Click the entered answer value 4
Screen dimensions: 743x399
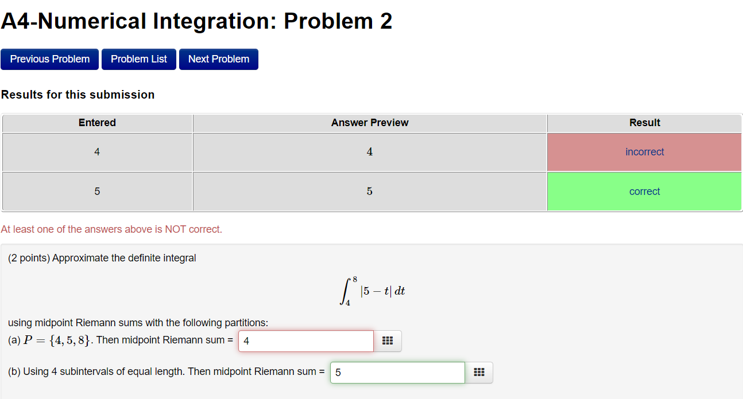(97, 151)
